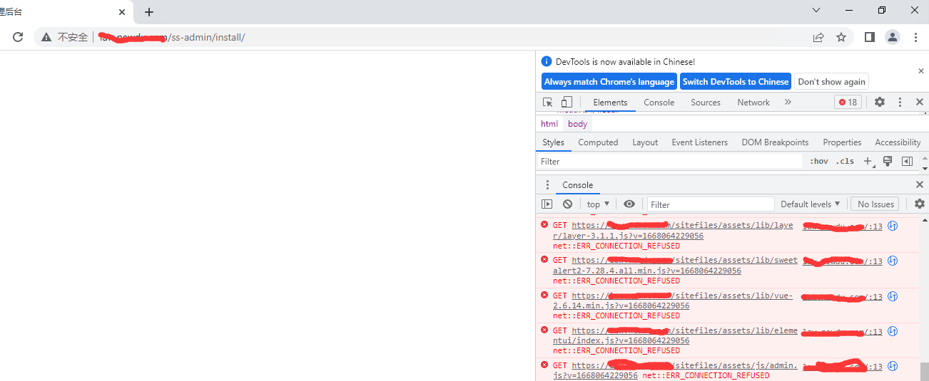Open the Accessibility sub-tab
Screen dimensions: 929x381
898,142
